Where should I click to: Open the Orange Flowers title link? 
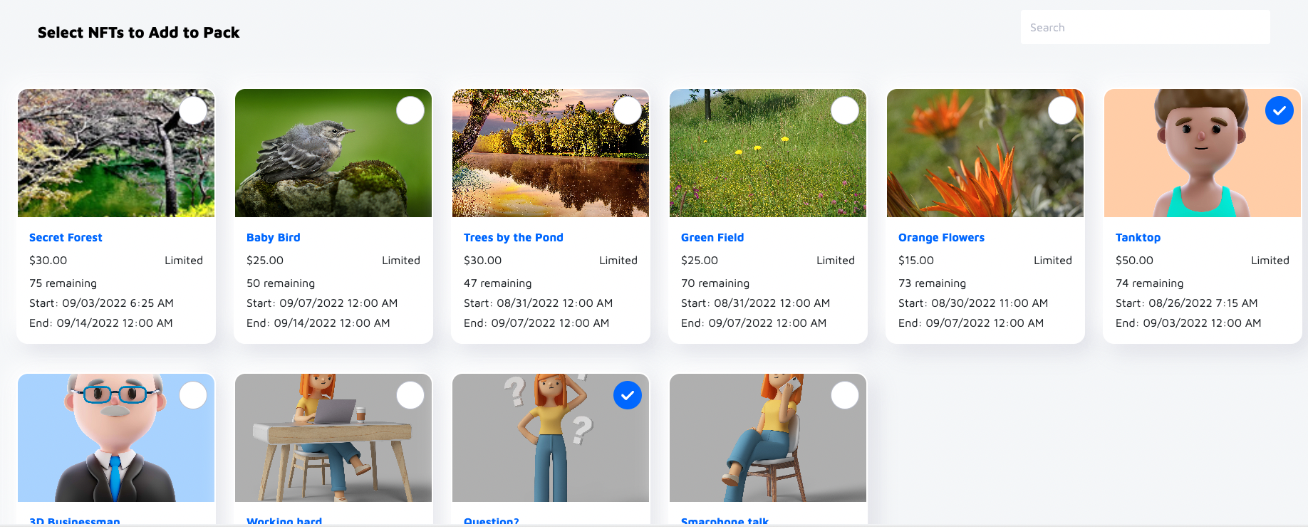click(x=941, y=238)
